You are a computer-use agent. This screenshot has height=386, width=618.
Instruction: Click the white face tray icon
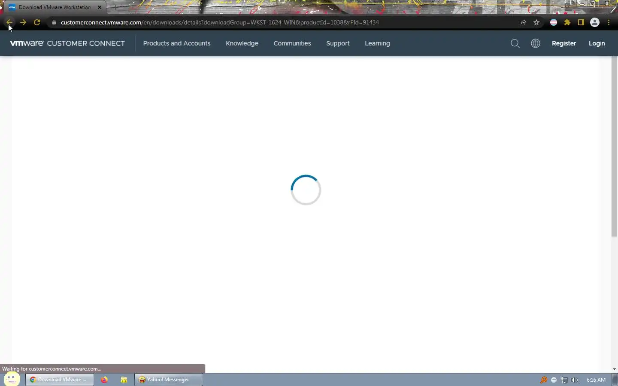[554, 380]
